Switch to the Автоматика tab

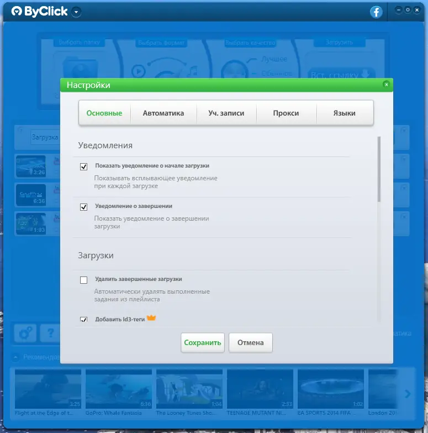click(x=163, y=113)
